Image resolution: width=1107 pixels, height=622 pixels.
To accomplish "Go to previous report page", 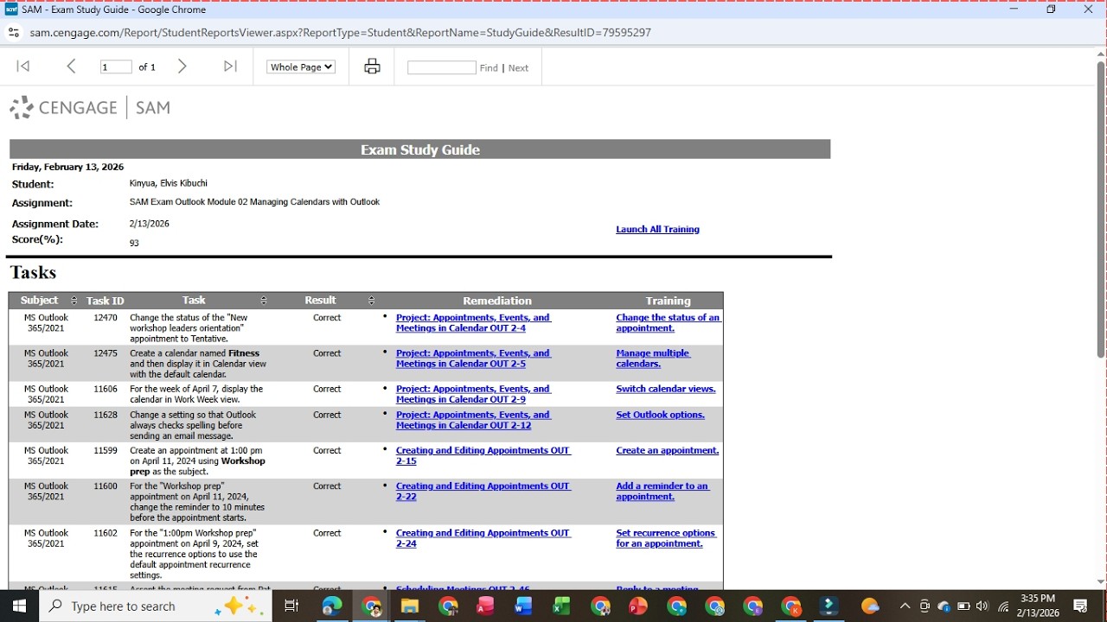I will (72, 67).
